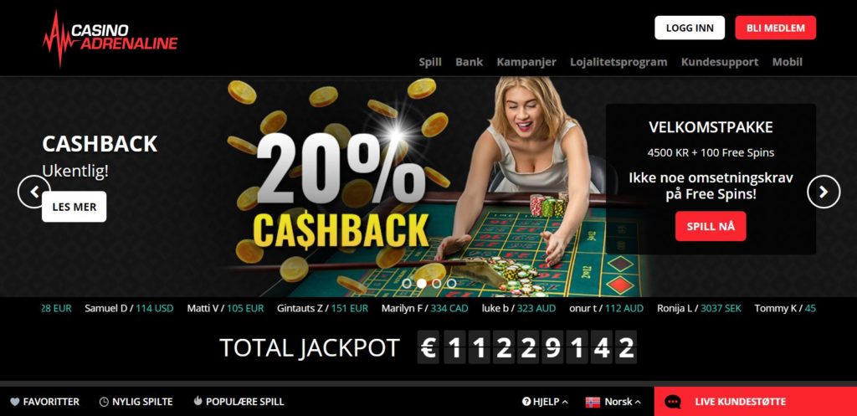
Task: Click the Spill Nå button
Action: tap(711, 226)
